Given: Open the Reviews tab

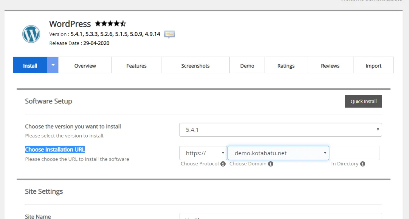Looking at the screenshot, I should 330,65.
